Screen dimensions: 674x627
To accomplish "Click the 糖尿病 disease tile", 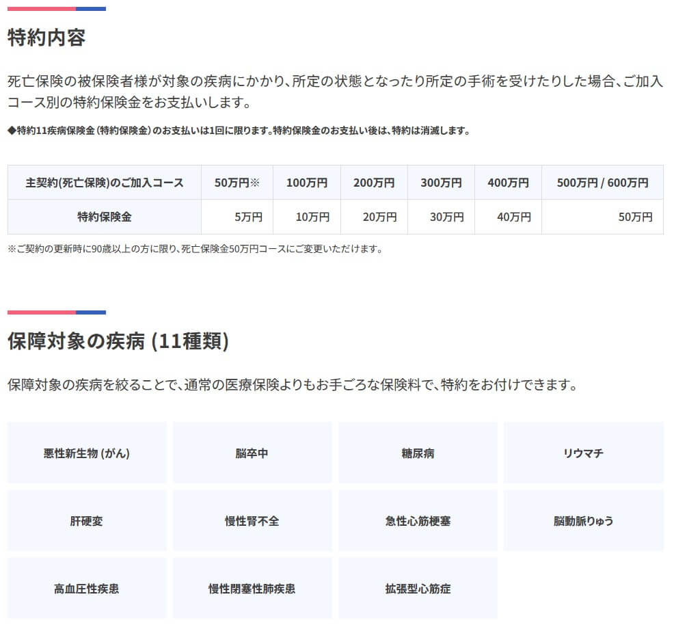I will [x=418, y=453].
